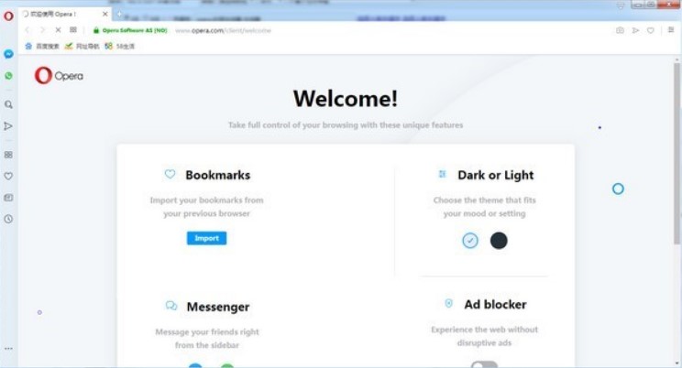Click the blue Import button
The image size is (682, 368).
[206, 238]
